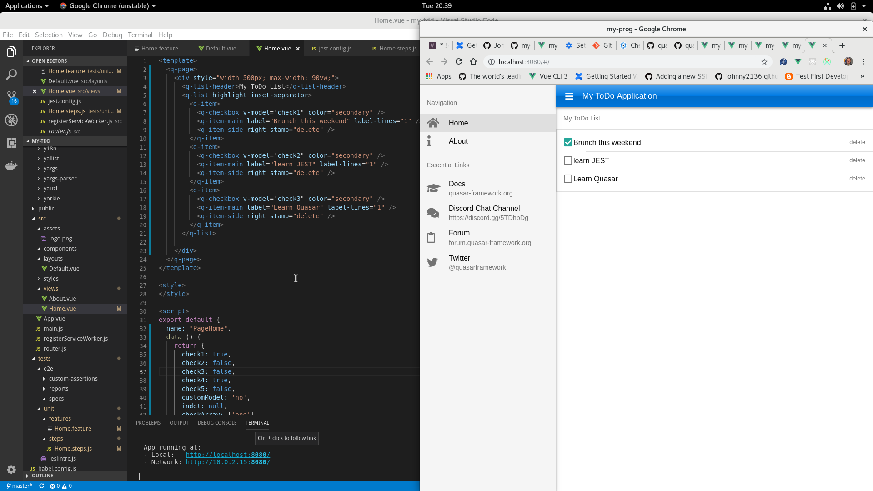Uncheck the Brunch this weekend checkbox
The image size is (873, 491).
coord(568,143)
